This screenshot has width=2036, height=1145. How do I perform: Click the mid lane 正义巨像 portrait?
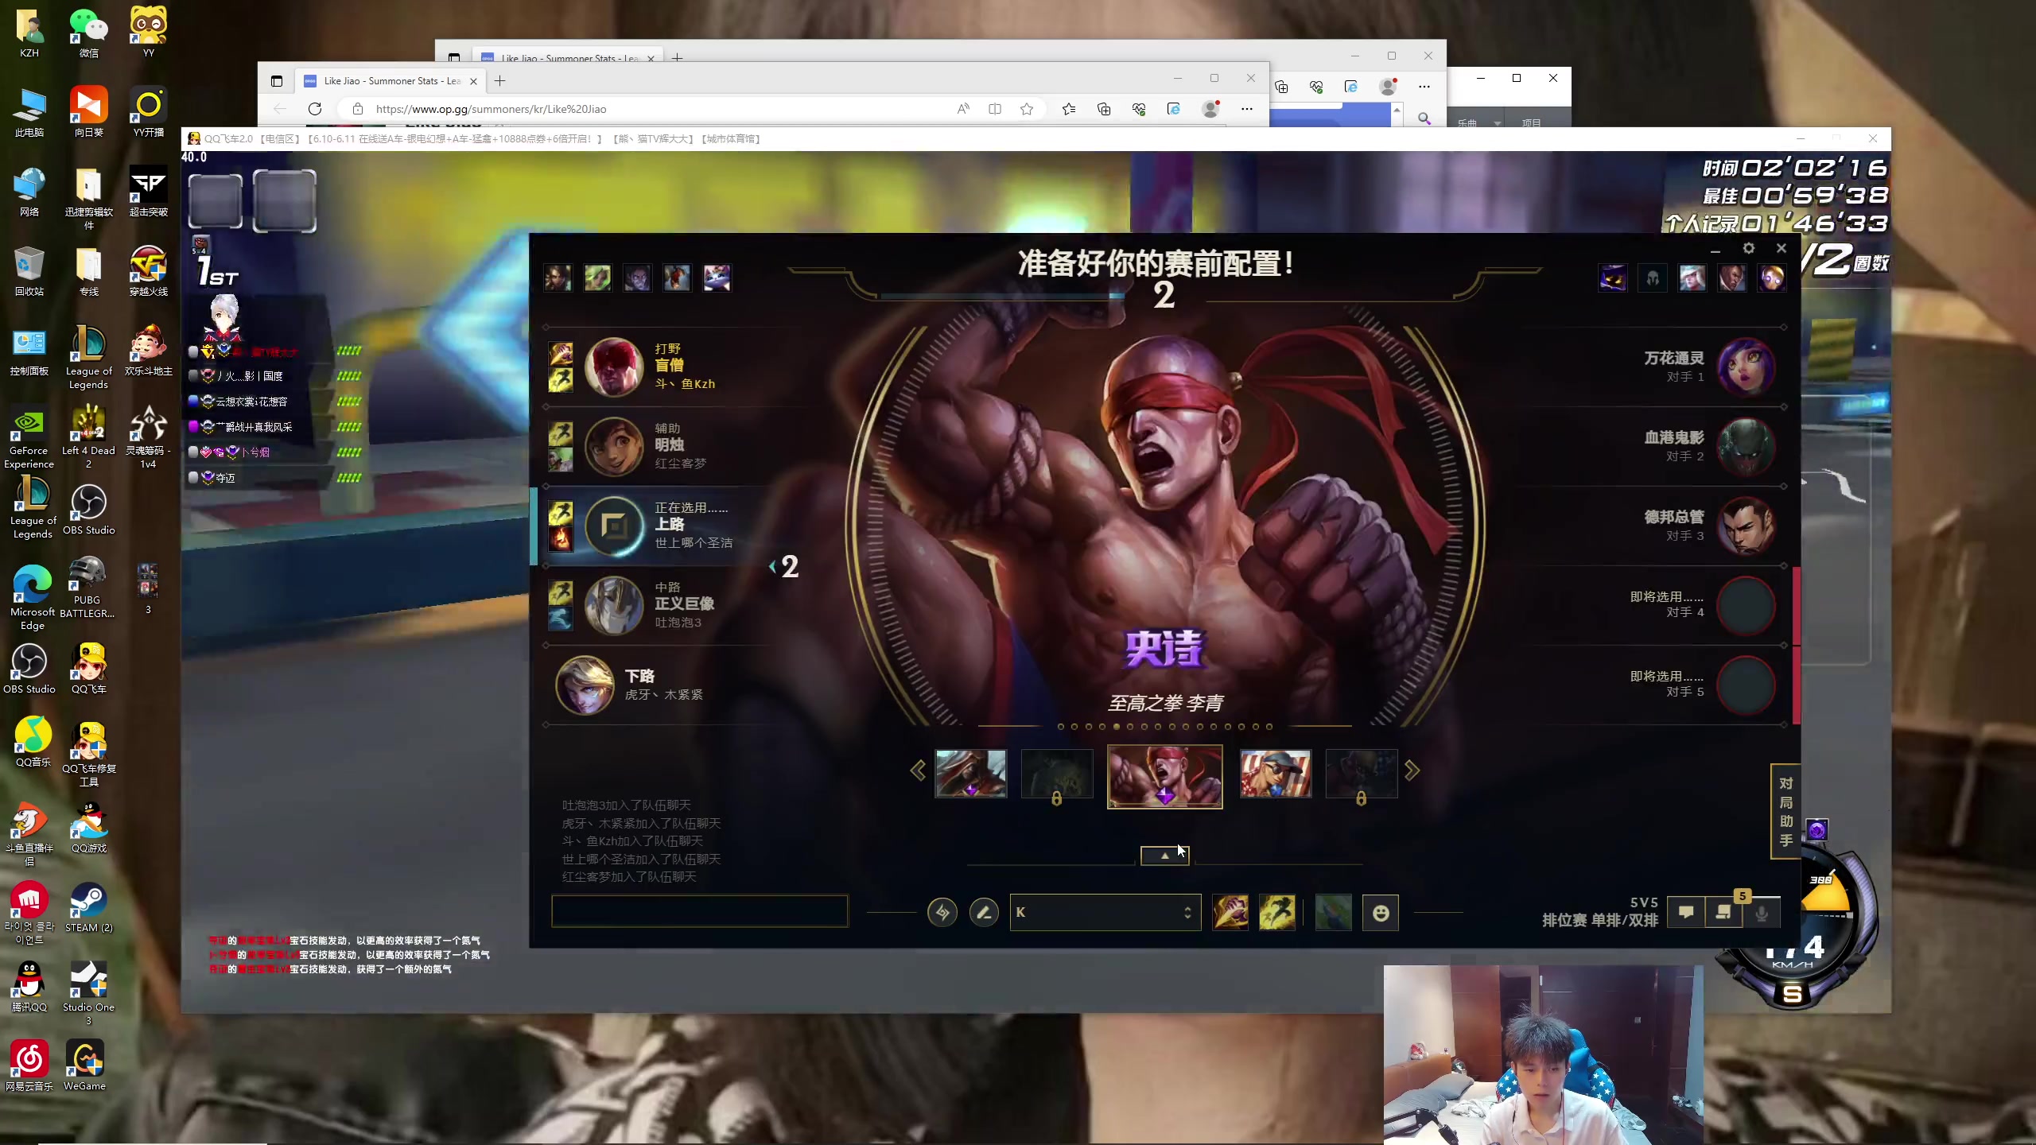tap(614, 605)
